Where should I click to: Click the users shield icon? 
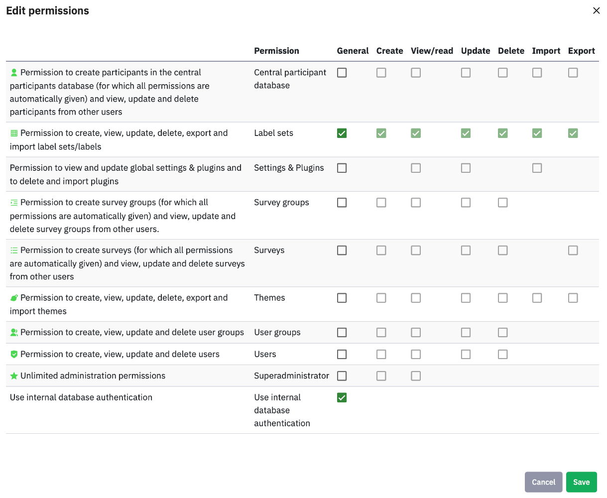pyautogui.click(x=14, y=354)
